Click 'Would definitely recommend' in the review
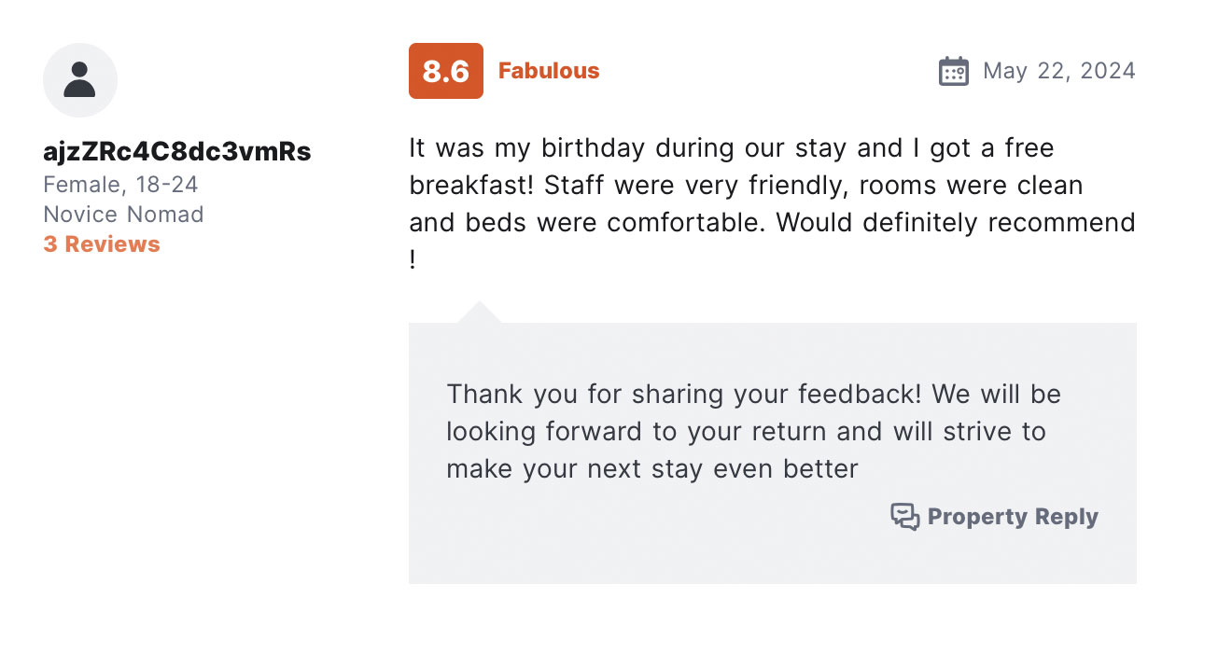The height and width of the screenshot is (653, 1232). pyautogui.click(x=956, y=223)
